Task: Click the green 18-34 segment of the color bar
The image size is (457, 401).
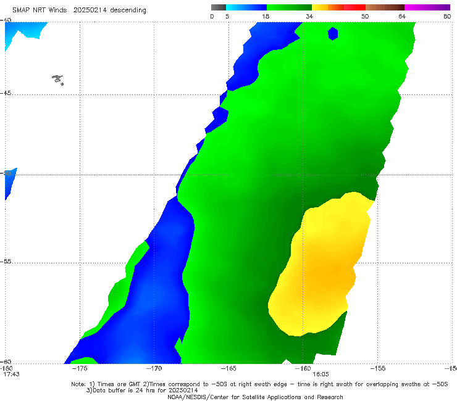Action: tap(289, 7)
